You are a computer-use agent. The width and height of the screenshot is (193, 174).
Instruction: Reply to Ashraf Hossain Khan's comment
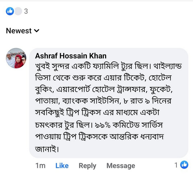[x=87, y=166]
